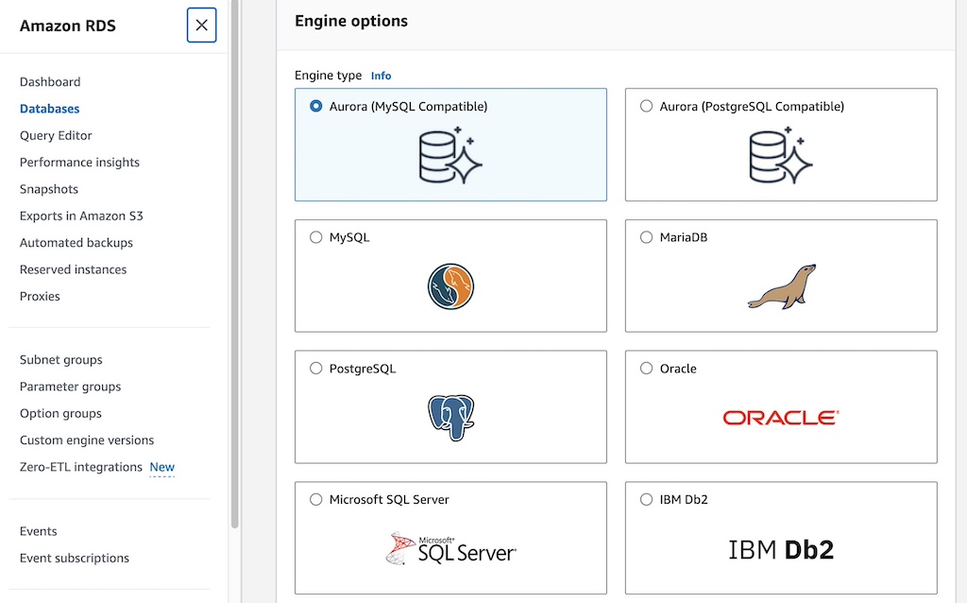This screenshot has height=603, width=967.
Task: Go to Proxies
Action: coord(40,296)
